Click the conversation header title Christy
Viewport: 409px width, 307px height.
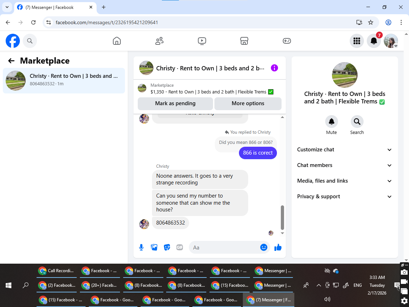[210, 68]
